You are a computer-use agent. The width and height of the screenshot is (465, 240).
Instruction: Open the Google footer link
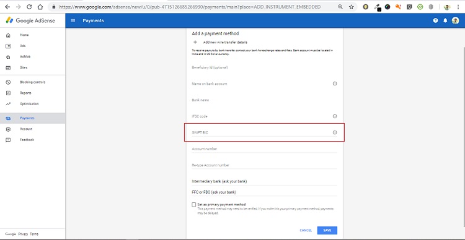tap(11, 234)
